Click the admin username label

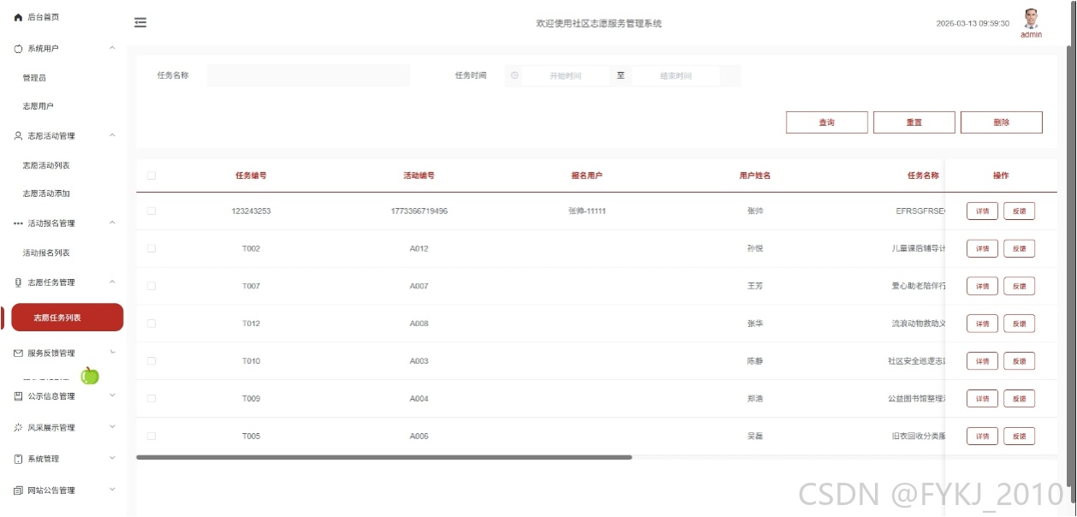[1031, 35]
